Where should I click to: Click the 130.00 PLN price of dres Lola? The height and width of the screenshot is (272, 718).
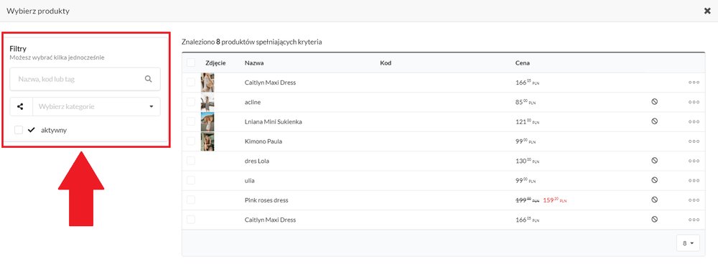click(x=528, y=161)
